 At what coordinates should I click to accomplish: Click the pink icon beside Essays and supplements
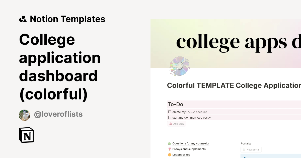point(170,149)
